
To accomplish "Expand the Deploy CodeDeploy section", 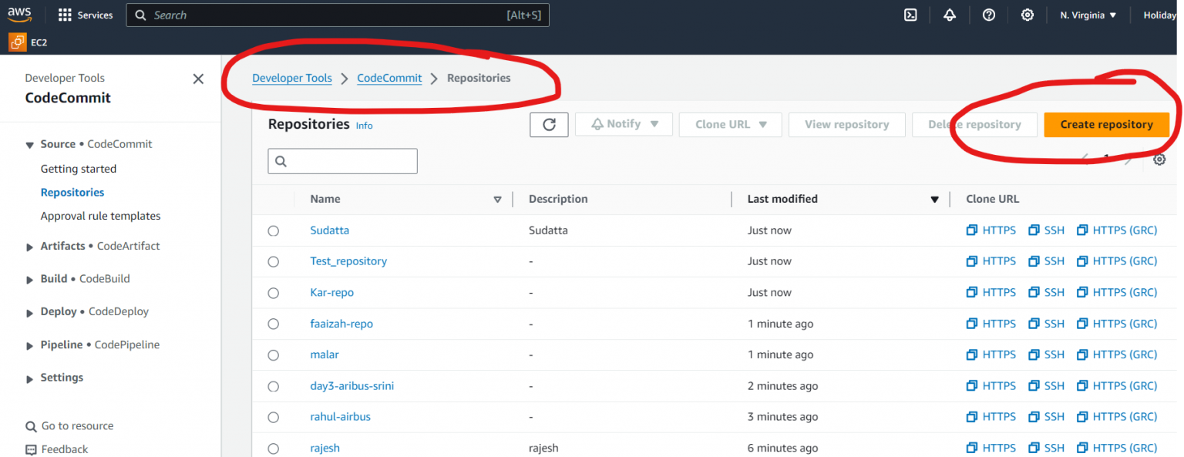I will (x=30, y=313).
